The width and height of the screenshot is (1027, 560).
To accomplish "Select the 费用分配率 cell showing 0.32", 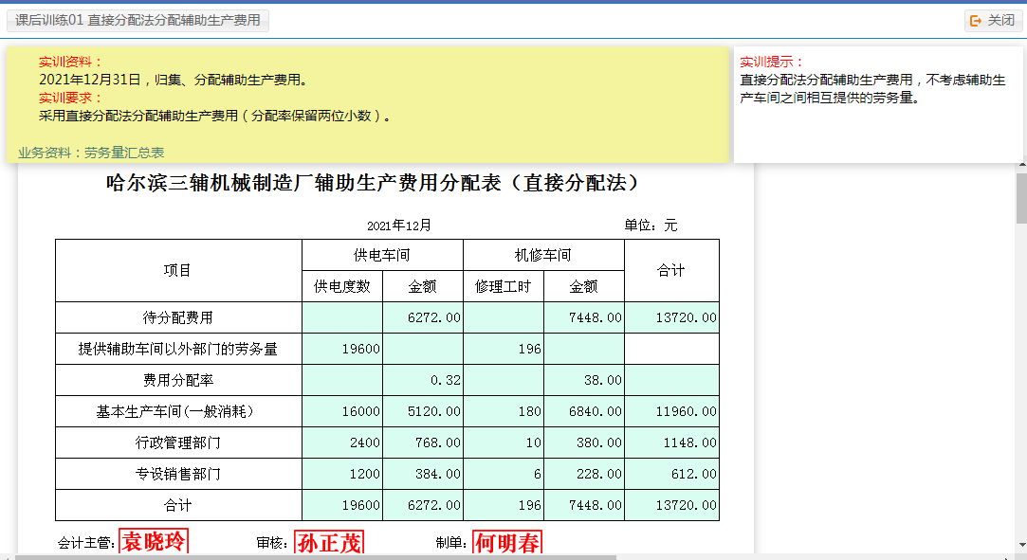I will tap(423, 381).
